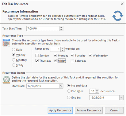126x116 pixels.
Task: Click the Apply Recurrence button
Action: click(60, 110)
